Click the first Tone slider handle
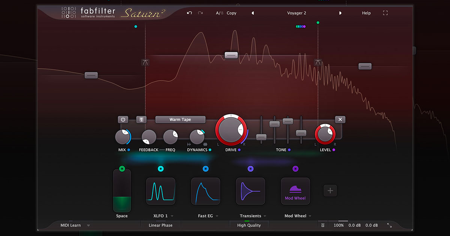Image resolution: width=450 pixels, height=236 pixels. click(x=261, y=137)
